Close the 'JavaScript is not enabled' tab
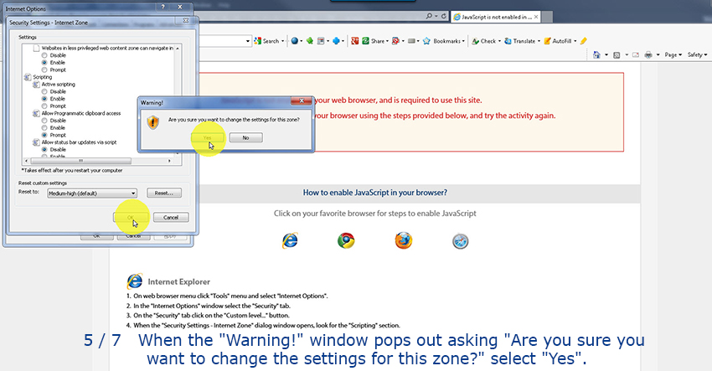Viewport: 712px width, 371px height. pyautogui.click(x=536, y=17)
